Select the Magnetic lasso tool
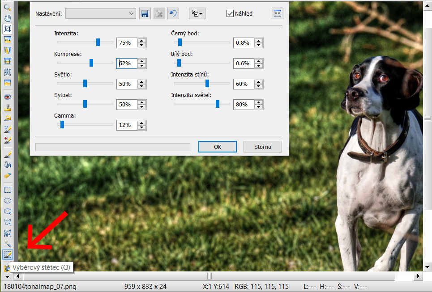 point(8,233)
